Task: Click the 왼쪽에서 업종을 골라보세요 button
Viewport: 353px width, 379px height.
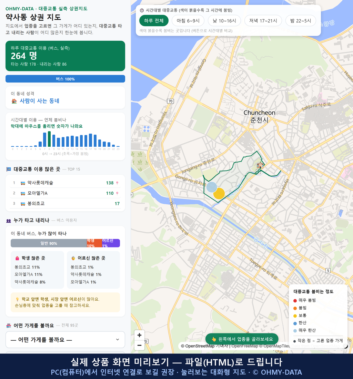Action: 242,339
